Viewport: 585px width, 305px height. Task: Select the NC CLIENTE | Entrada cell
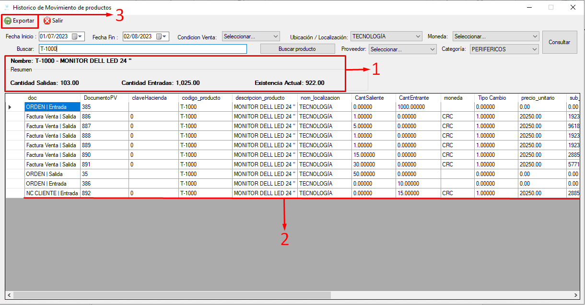pyautogui.click(x=52, y=193)
